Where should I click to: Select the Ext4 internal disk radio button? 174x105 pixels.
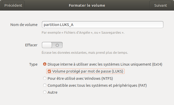(45, 64)
